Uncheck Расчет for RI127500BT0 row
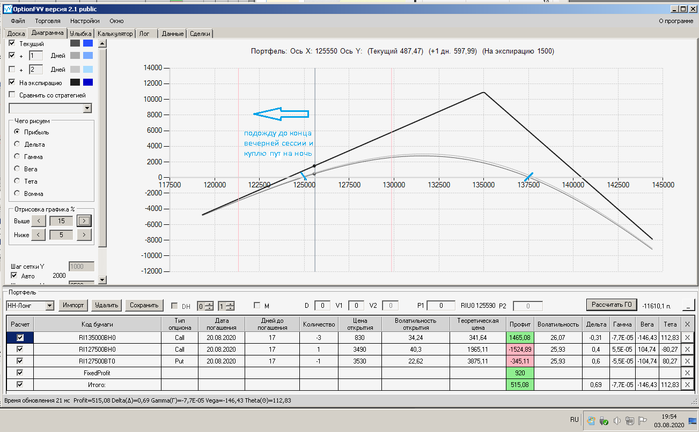Image resolution: width=699 pixels, height=432 pixels. pos(20,361)
